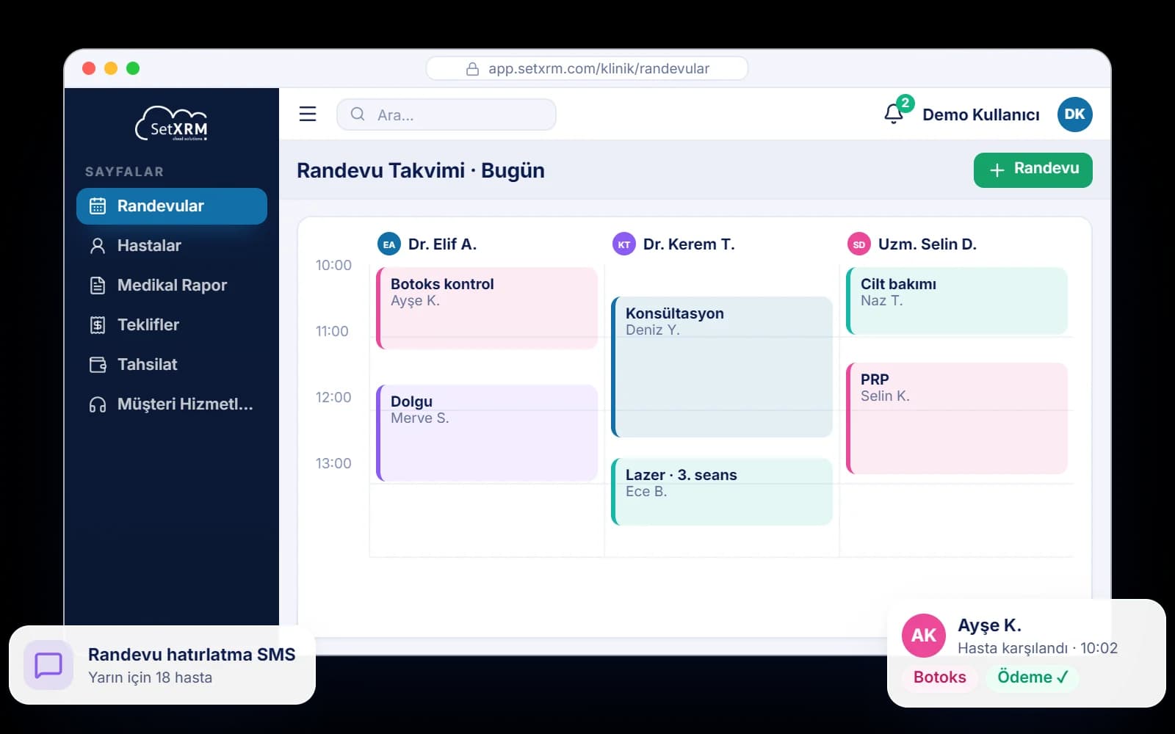1175x734 pixels.
Task: Click the SMS chat bubble icon
Action: tap(48, 665)
